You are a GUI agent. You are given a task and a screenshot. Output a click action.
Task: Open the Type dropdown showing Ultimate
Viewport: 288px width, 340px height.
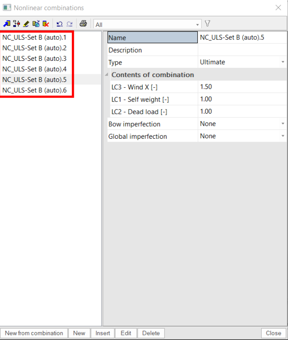pos(283,62)
